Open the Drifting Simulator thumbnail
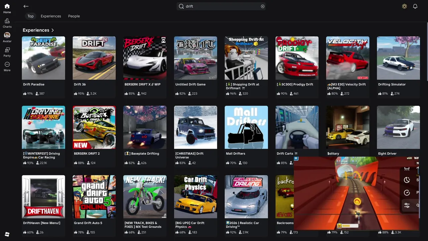Screen dimensions: 428x241 click(x=398, y=58)
